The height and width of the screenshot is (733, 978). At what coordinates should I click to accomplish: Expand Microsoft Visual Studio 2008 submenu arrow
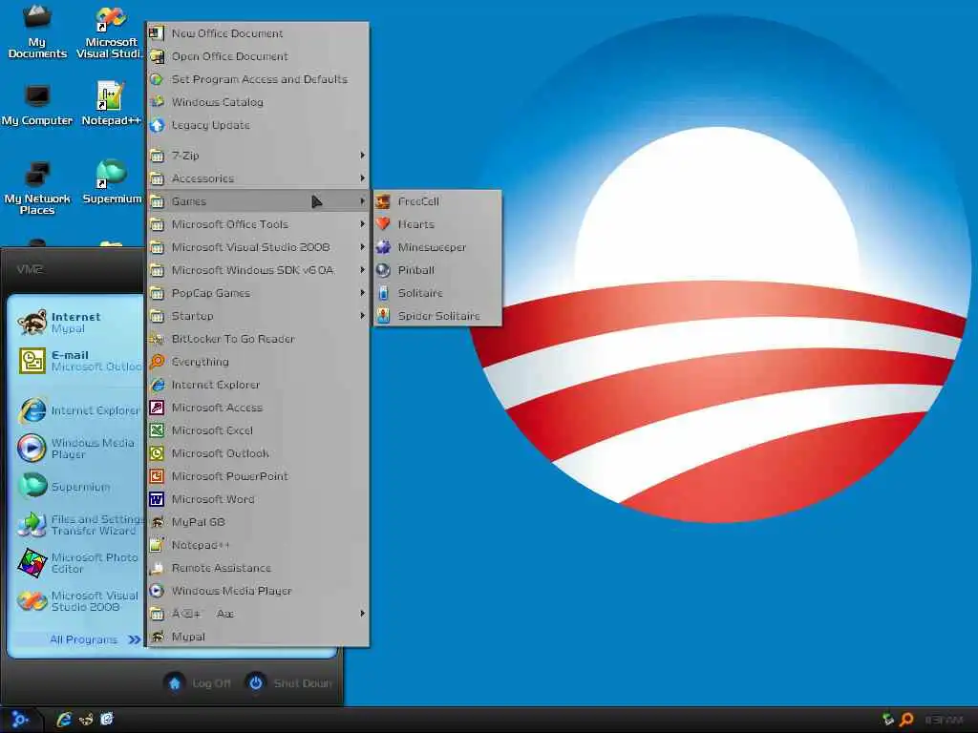pos(362,247)
